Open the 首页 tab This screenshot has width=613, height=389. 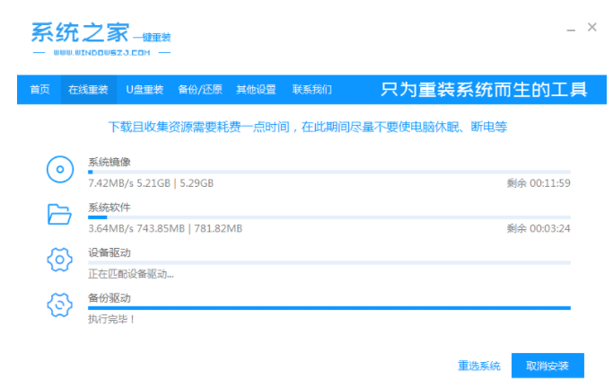coord(39,90)
